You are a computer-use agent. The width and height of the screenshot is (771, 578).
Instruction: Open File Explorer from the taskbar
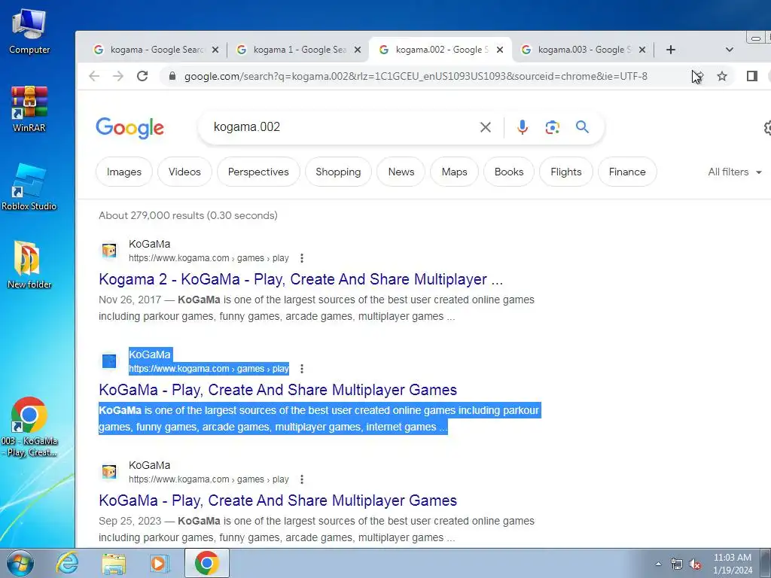point(114,563)
